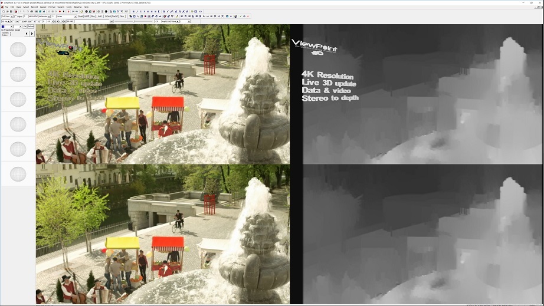Image resolution: width=544 pixels, height=306 pixels.
Task: Click the New document icon
Action: pos(4,11)
